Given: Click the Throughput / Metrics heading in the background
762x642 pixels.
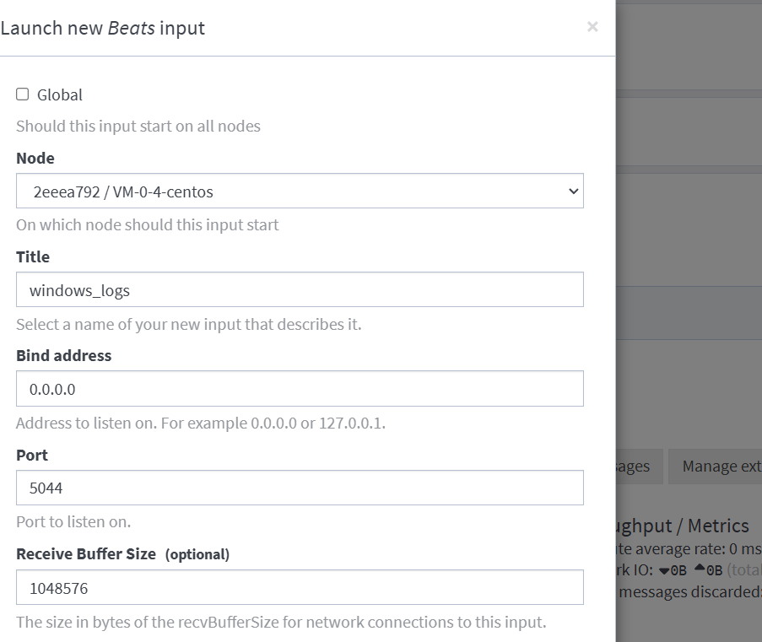Looking at the screenshot, I should click(x=683, y=526).
